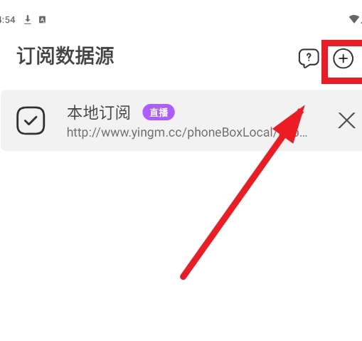Open the question-mark help bubble
This screenshot has height=341, width=362.
[309, 58]
